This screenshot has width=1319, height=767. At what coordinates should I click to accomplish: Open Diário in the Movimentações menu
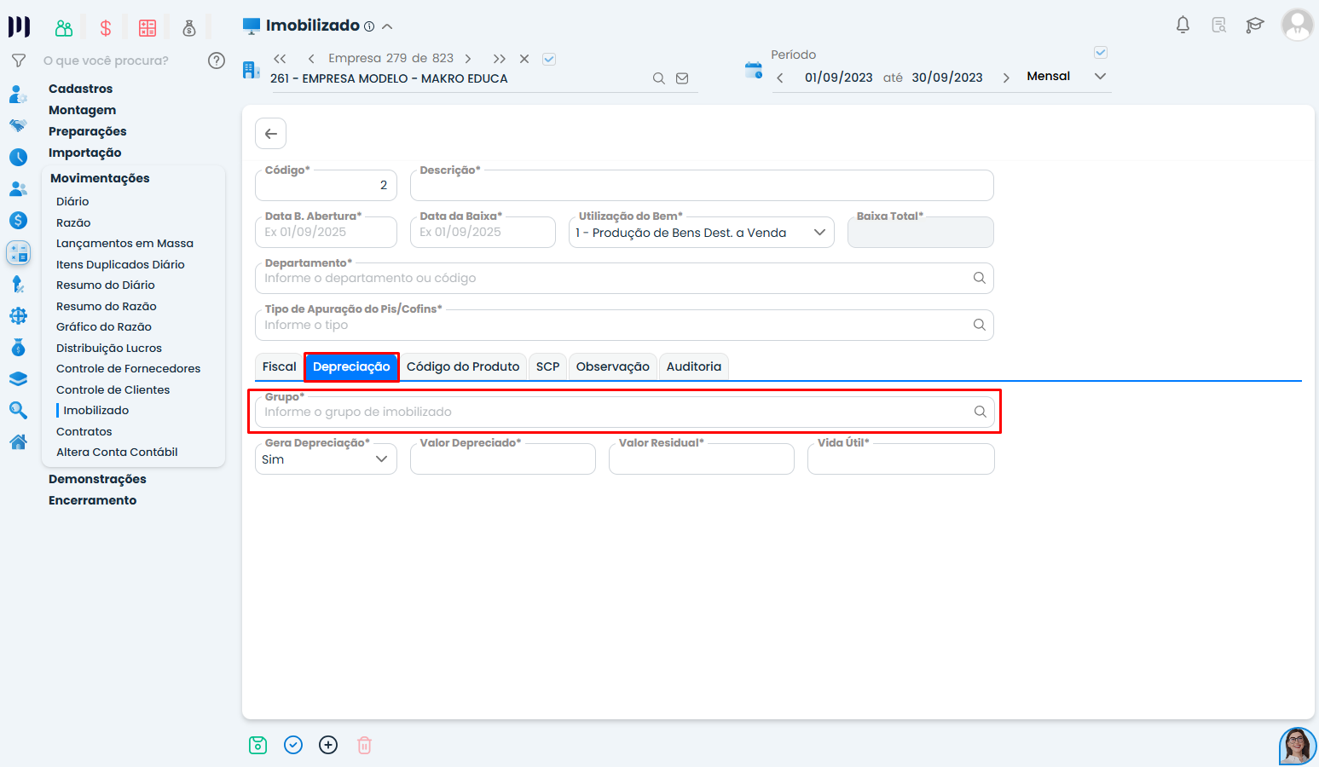click(72, 201)
